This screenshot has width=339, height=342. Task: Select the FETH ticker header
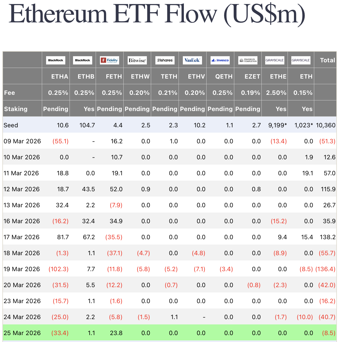[x=114, y=76]
